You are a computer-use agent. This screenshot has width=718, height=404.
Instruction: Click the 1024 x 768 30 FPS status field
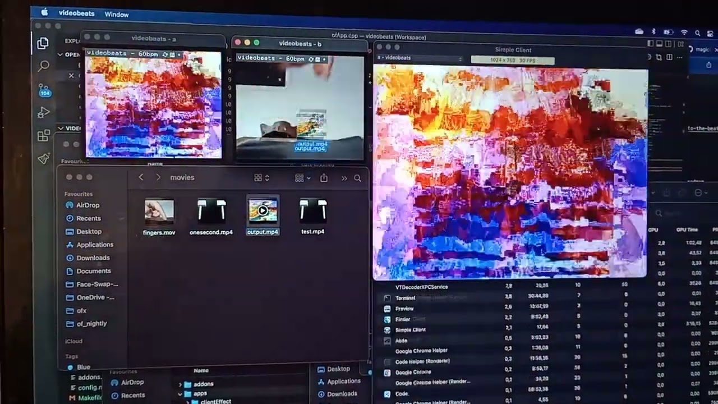(513, 60)
